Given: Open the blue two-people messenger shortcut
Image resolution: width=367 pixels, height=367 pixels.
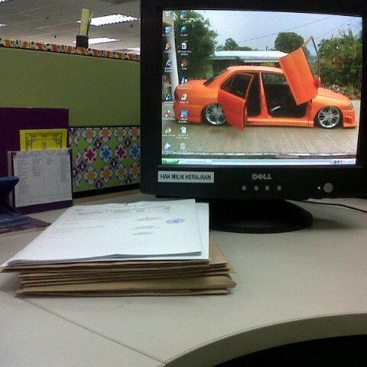Looking at the screenshot, I should coord(184,80).
